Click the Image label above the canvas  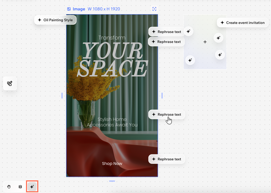[x=79, y=9]
